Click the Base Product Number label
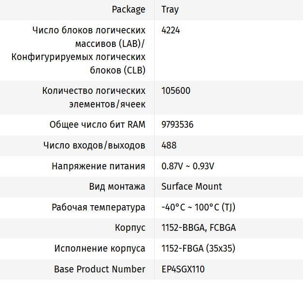This screenshot has height=285, width=303. pyautogui.click(x=100, y=270)
